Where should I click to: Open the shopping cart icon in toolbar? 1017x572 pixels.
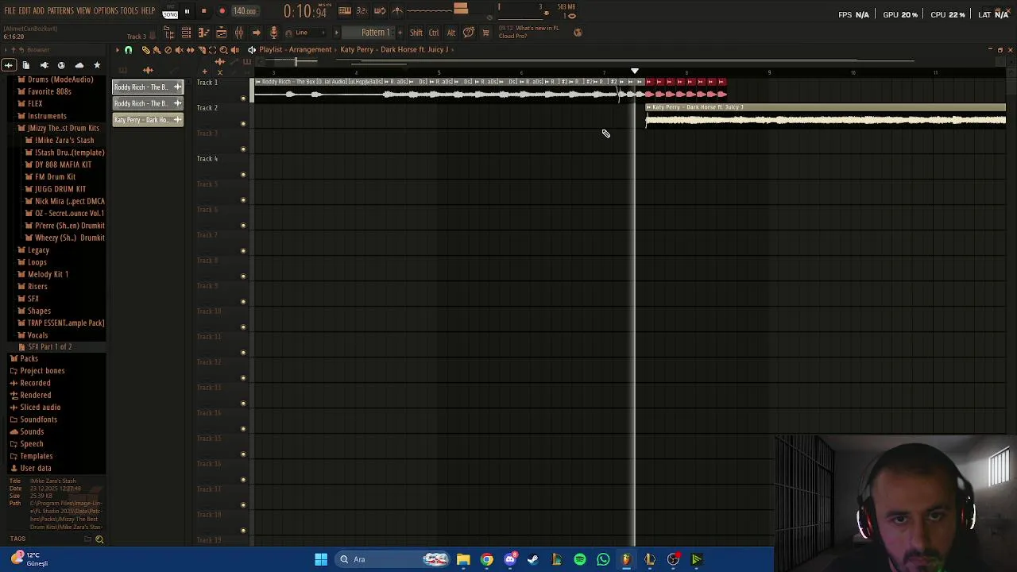tap(485, 33)
